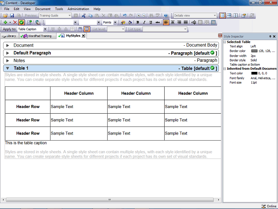Toggle the green checkmark default style button

21,22
